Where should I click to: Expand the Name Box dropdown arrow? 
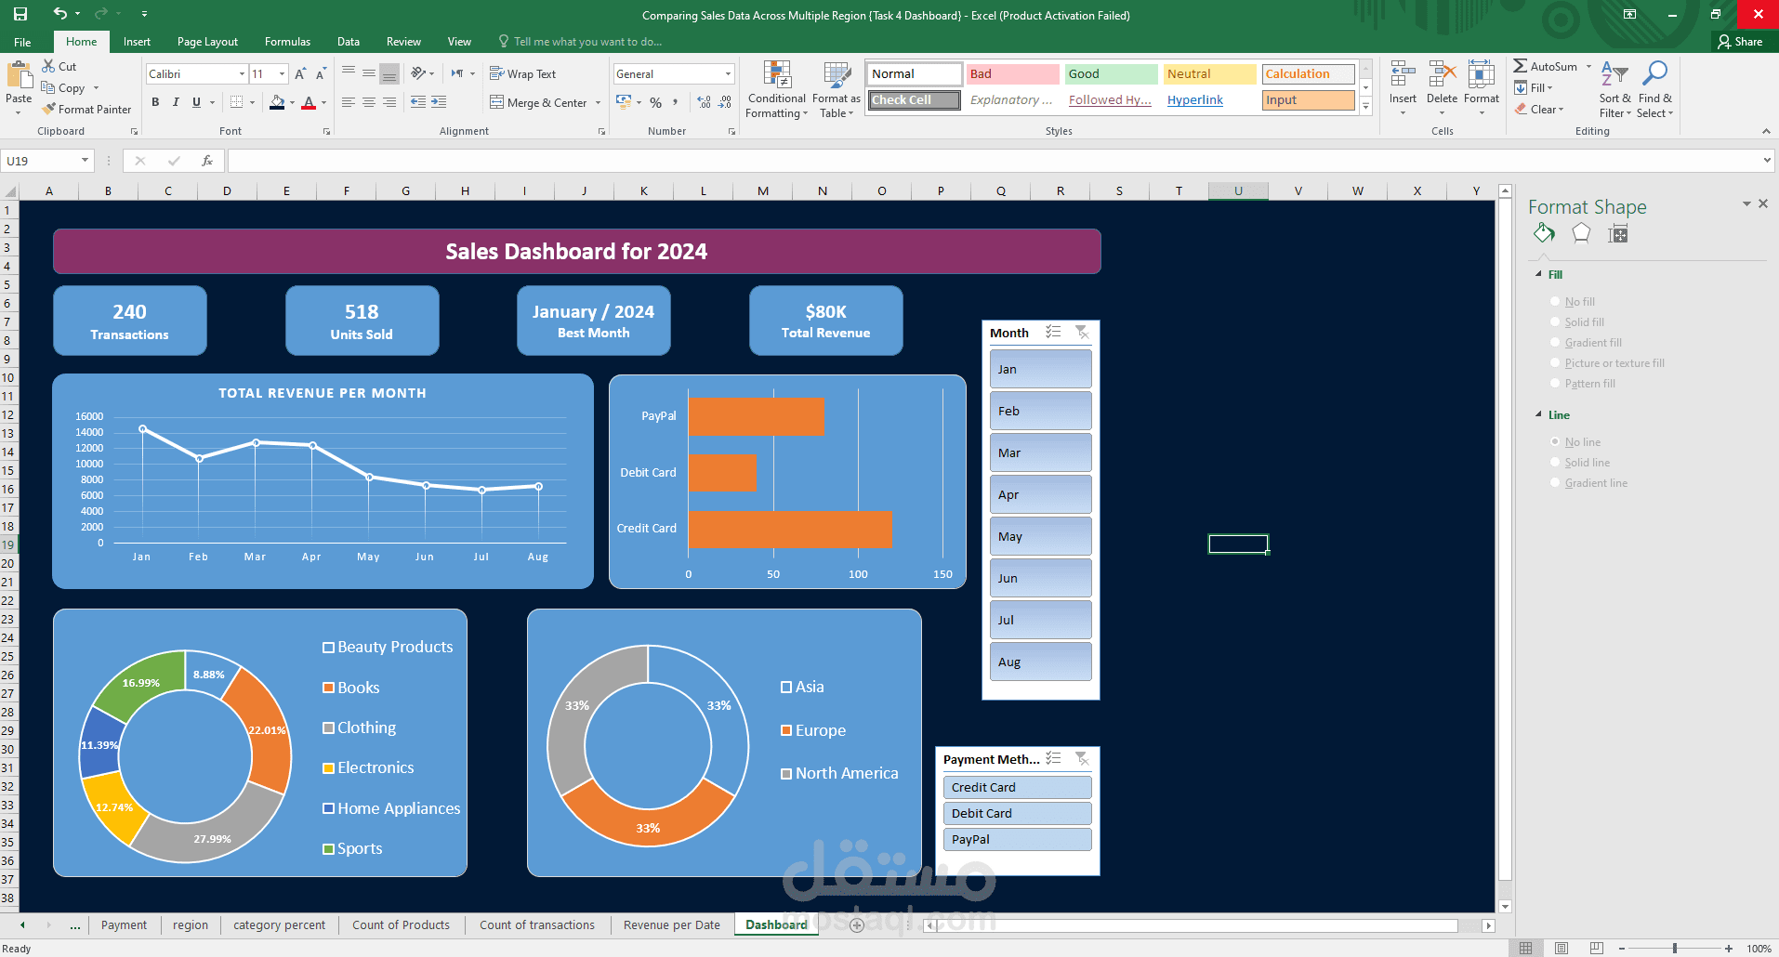click(85, 161)
